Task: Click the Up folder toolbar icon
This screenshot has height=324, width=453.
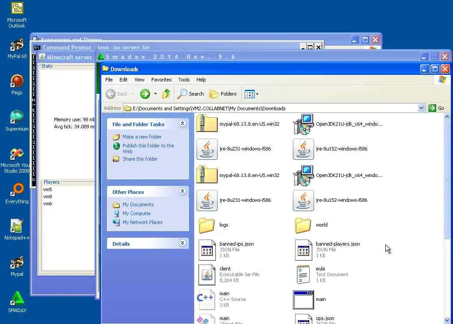Action: (166, 94)
